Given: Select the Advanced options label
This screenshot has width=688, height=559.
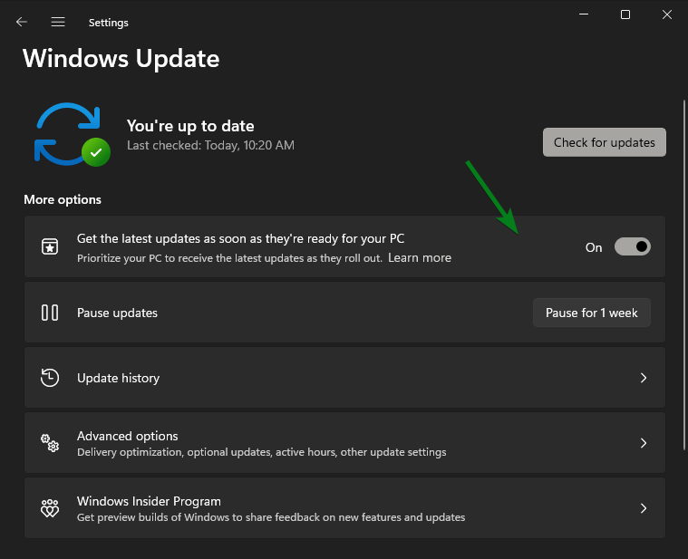Looking at the screenshot, I should 128,436.
